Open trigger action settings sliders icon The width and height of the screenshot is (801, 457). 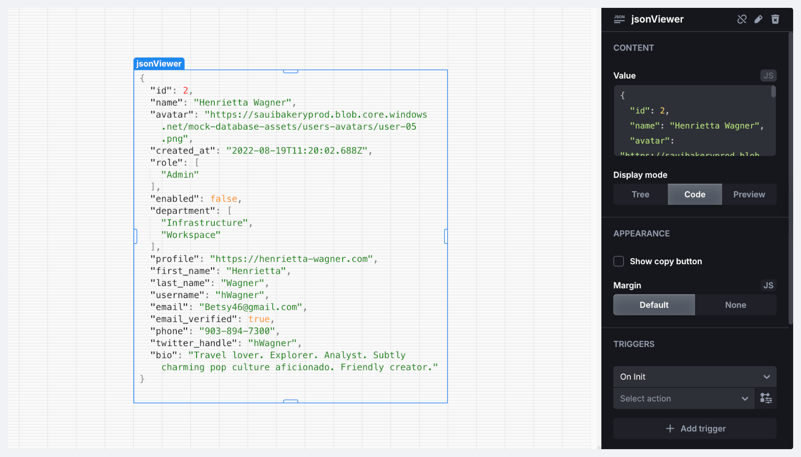coord(766,398)
